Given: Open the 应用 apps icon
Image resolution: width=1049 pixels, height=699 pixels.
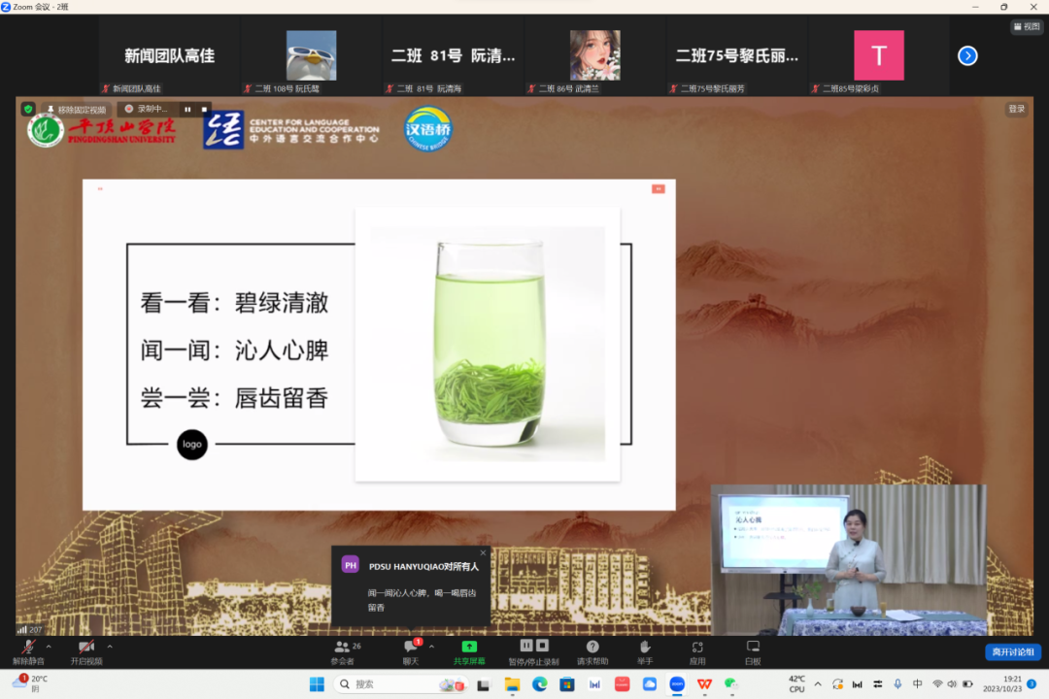Looking at the screenshot, I should pos(697,650).
